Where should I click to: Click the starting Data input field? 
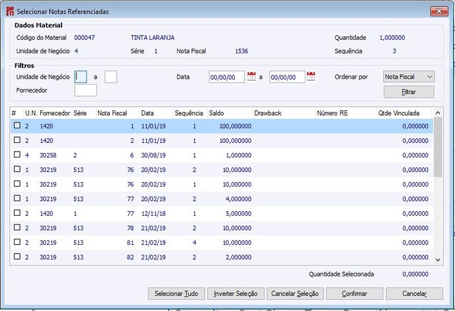pos(226,77)
